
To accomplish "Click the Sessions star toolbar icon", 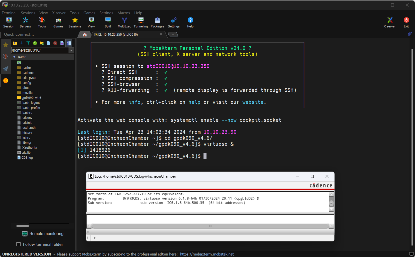I will tap(75, 22).
